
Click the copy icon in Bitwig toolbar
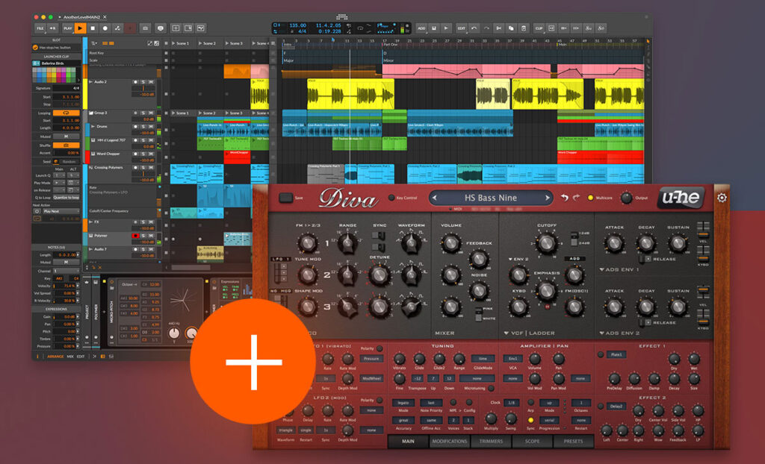tap(511, 28)
